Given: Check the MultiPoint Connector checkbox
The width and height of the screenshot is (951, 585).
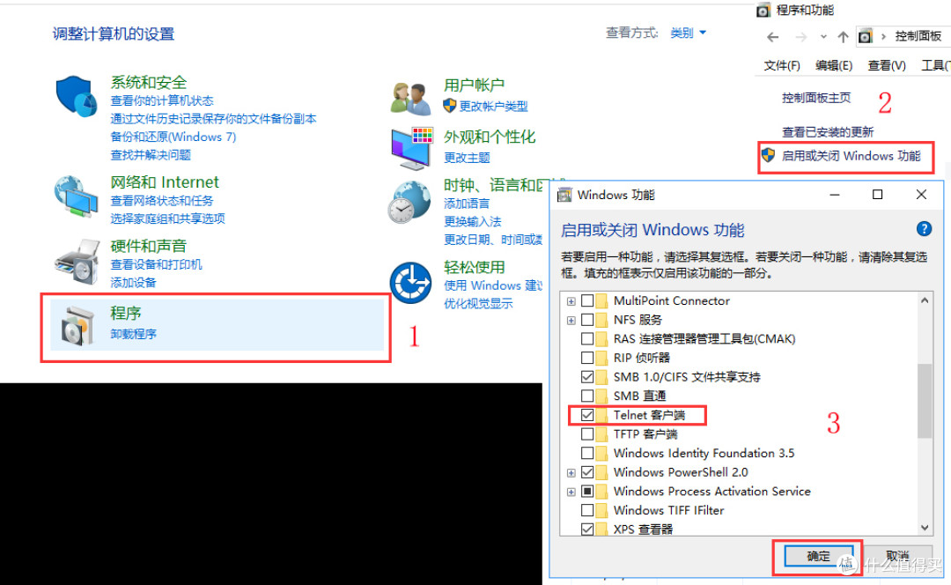Looking at the screenshot, I should pyautogui.click(x=587, y=301).
